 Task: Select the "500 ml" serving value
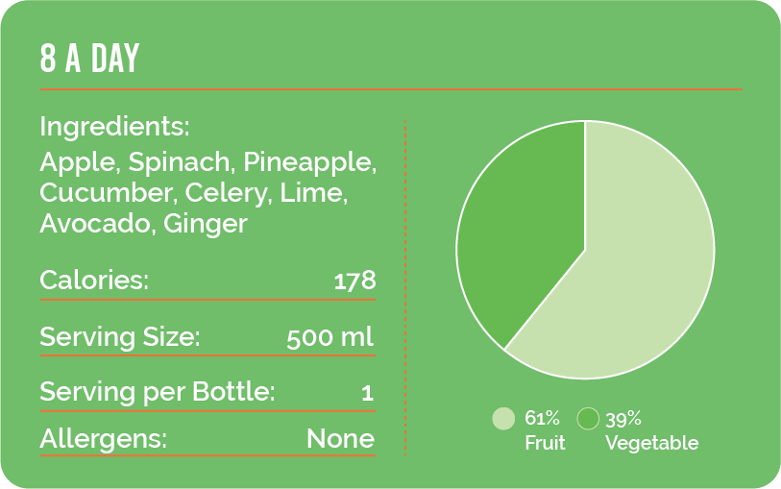click(329, 337)
